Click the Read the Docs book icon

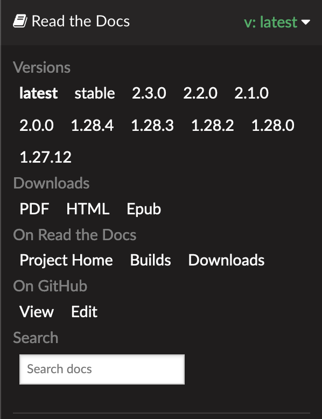(x=20, y=21)
